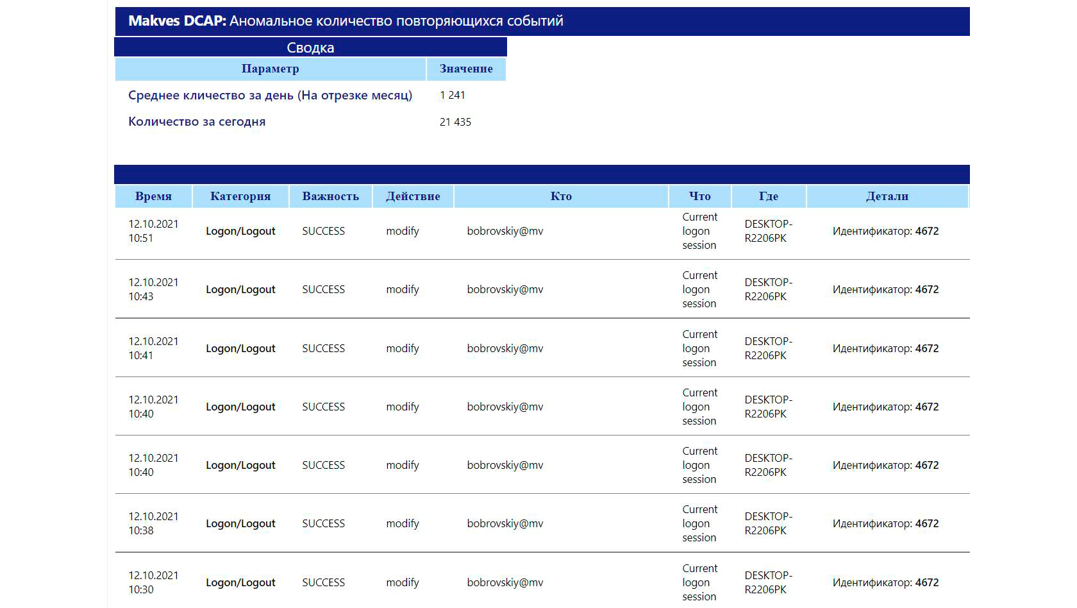Click the value '1 241'
The image size is (1077, 608).
(453, 95)
